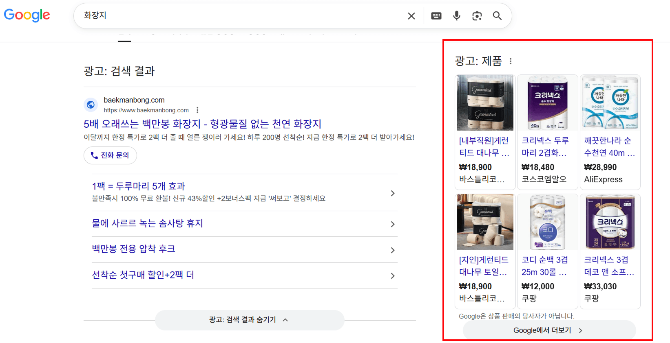Open Google Lens image search
This screenshot has height=343, width=670.
pos(477,16)
